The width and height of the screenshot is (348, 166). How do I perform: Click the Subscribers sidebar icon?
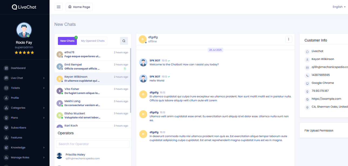[x=6, y=128]
